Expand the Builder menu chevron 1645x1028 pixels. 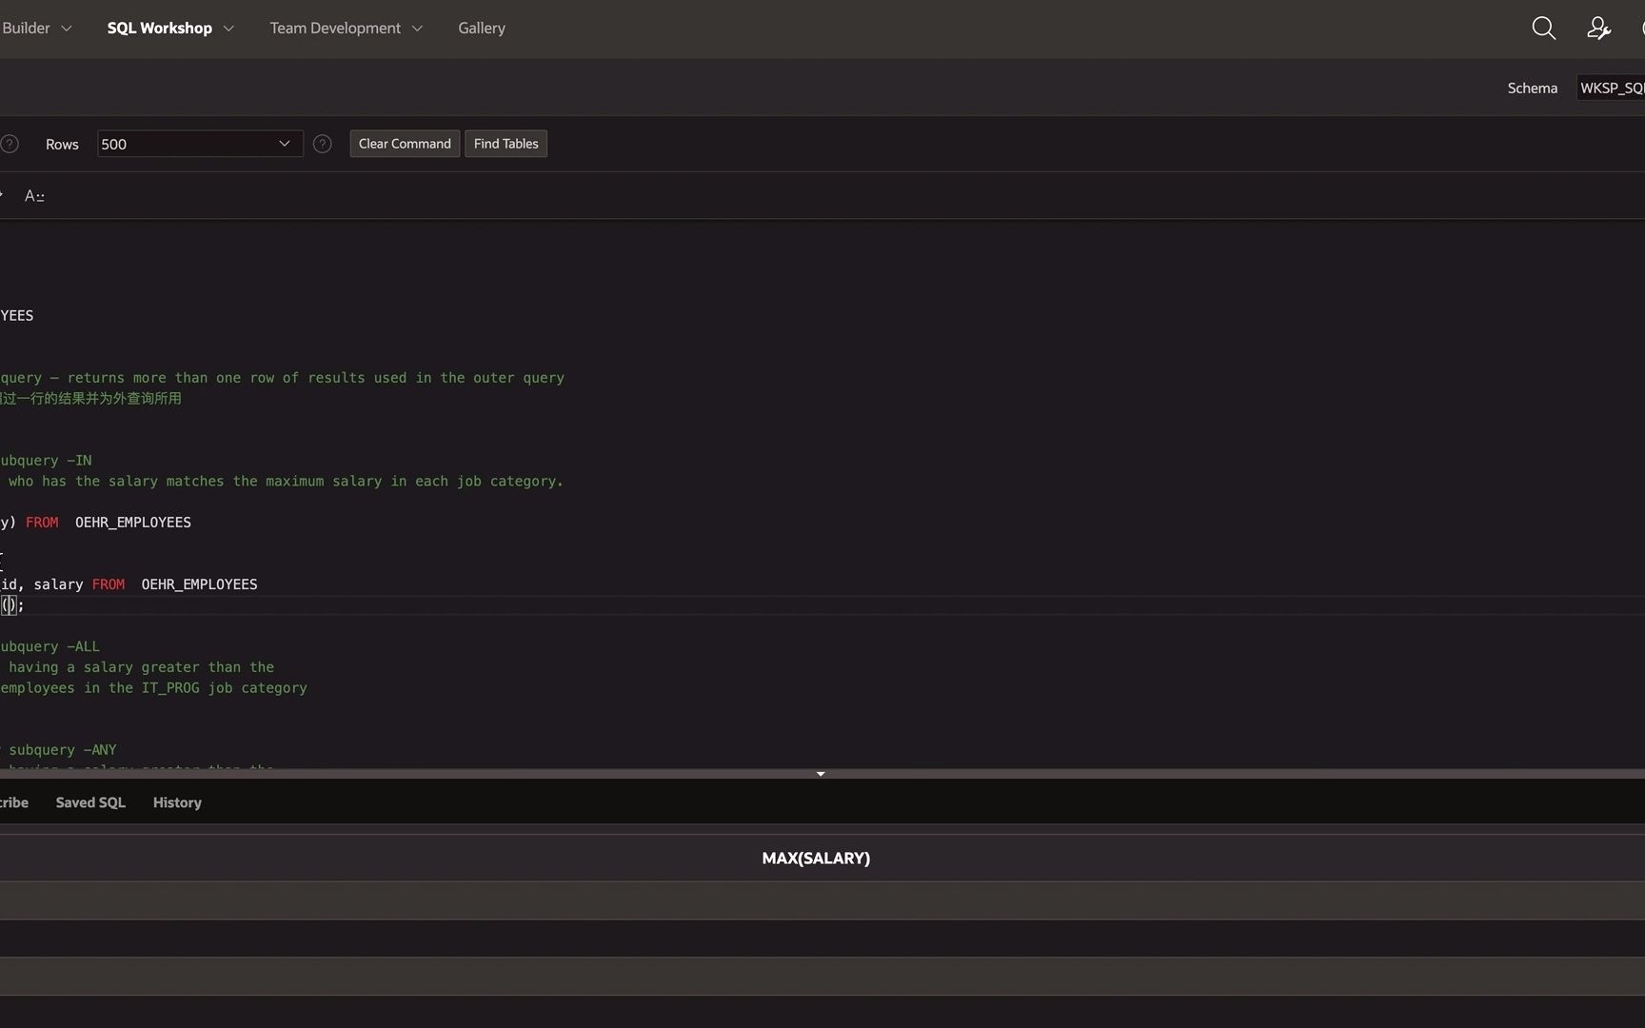[x=67, y=29]
